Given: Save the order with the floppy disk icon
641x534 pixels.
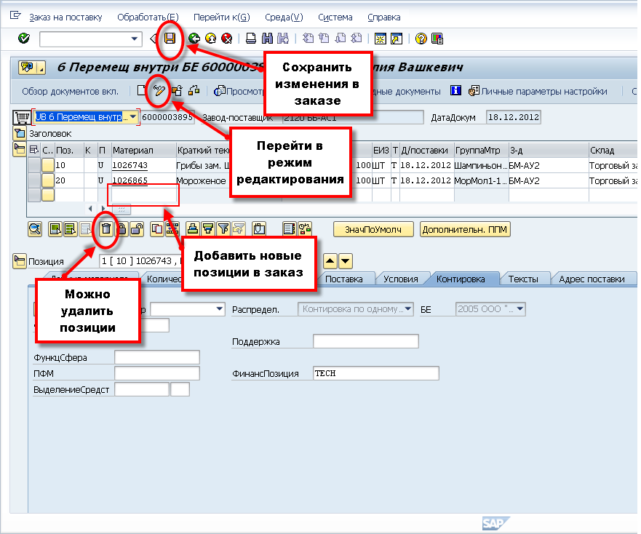Looking at the screenshot, I should tap(170, 39).
